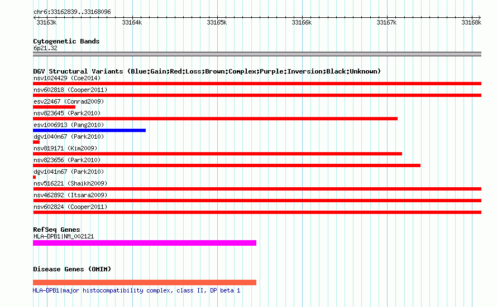Image resolution: width=497 pixels, height=307 pixels.
Task: Click the nsv823656 (Park2010) label
Action: (67, 160)
